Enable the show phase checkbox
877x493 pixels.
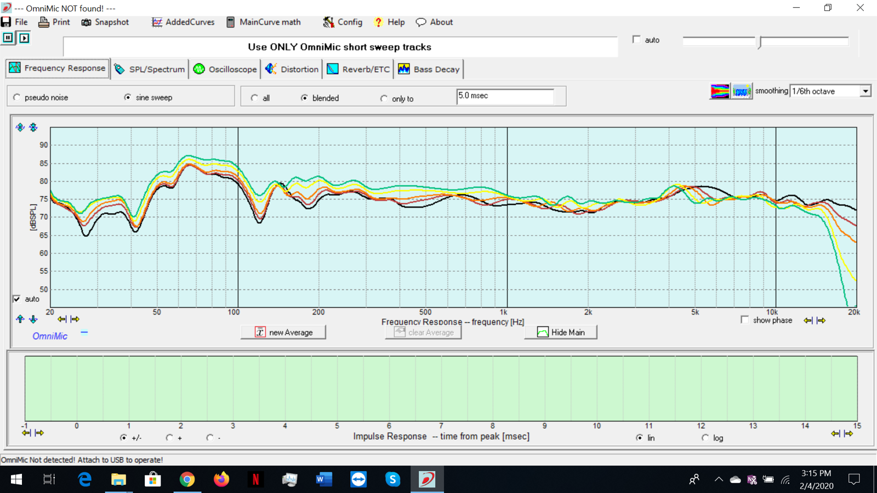click(744, 320)
